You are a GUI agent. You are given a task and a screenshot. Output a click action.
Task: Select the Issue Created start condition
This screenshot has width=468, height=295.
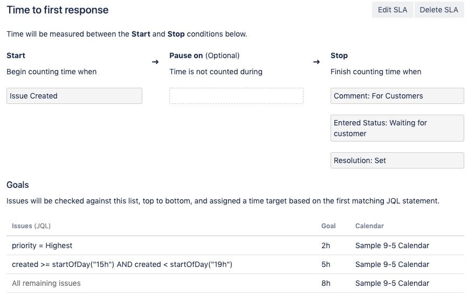point(74,96)
